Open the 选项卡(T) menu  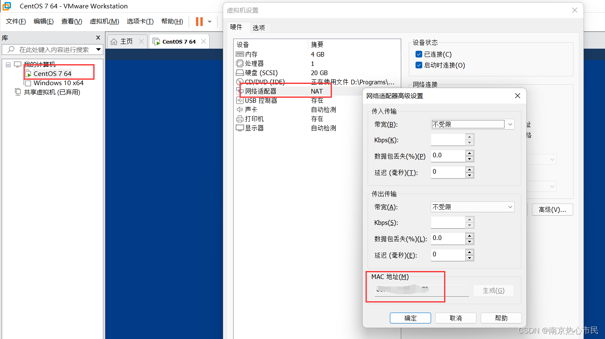(x=140, y=21)
